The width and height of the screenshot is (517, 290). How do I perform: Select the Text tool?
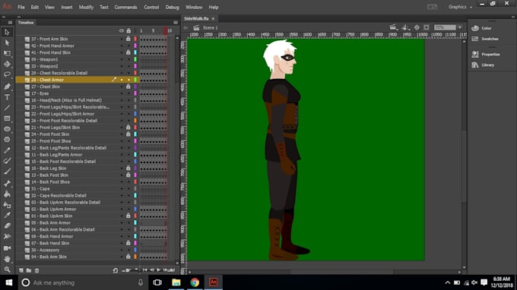[x=7, y=97]
